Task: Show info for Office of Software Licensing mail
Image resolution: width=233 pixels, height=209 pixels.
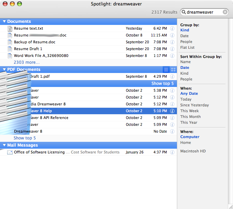Action: [172, 152]
